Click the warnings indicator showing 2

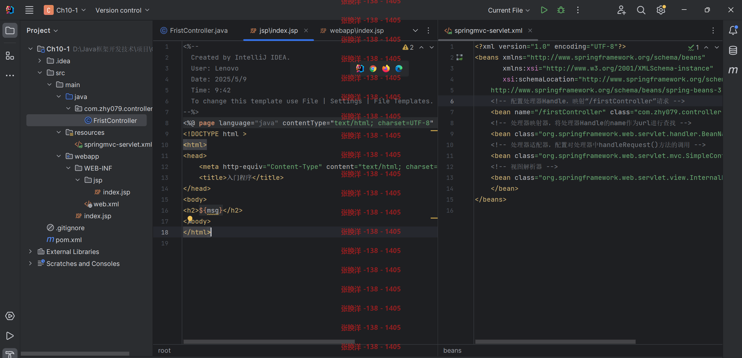(x=408, y=47)
